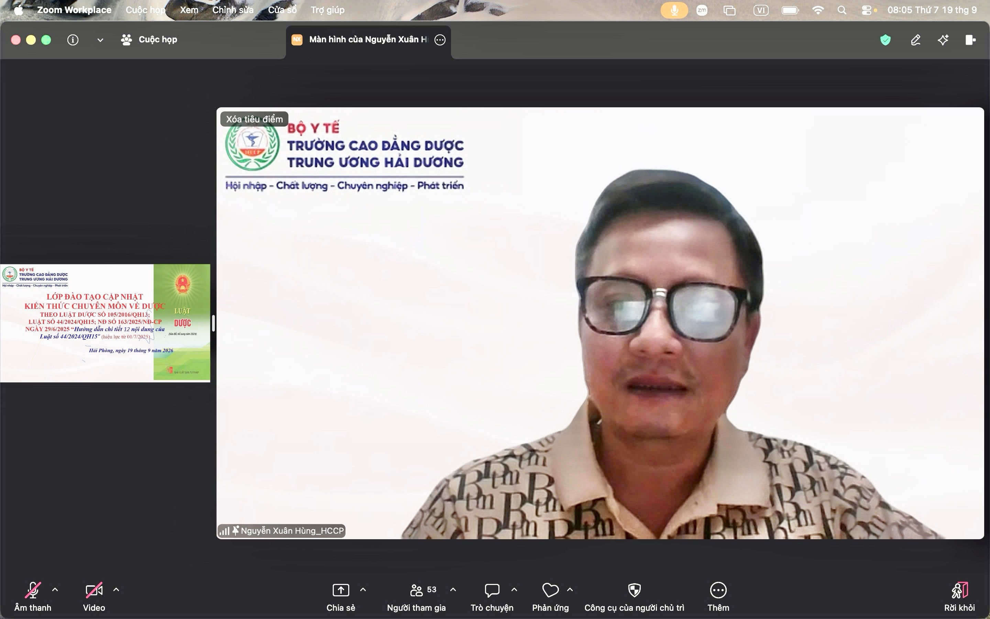Open Trợ giúp menu
This screenshot has width=990, height=619.
[328, 10]
